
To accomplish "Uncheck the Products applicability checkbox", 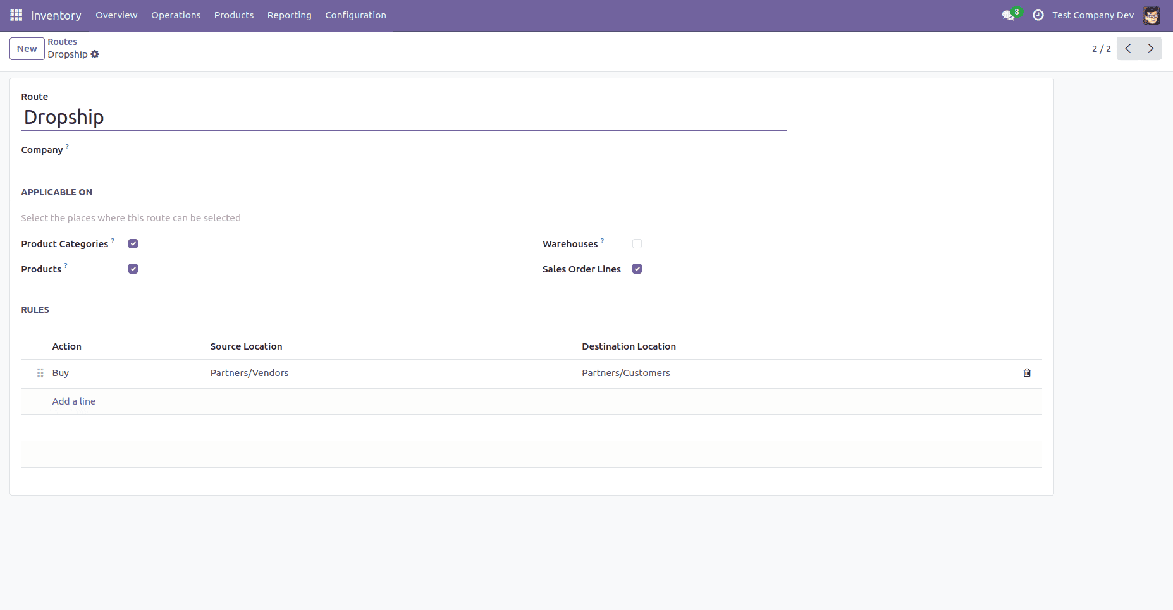I will 133,268.
